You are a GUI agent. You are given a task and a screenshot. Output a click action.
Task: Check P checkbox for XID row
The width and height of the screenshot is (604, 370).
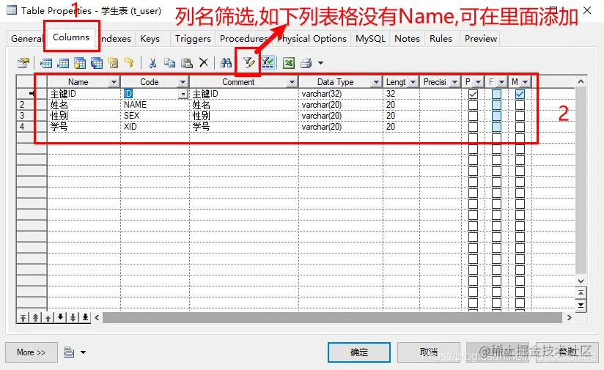pyautogui.click(x=473, y=127)
